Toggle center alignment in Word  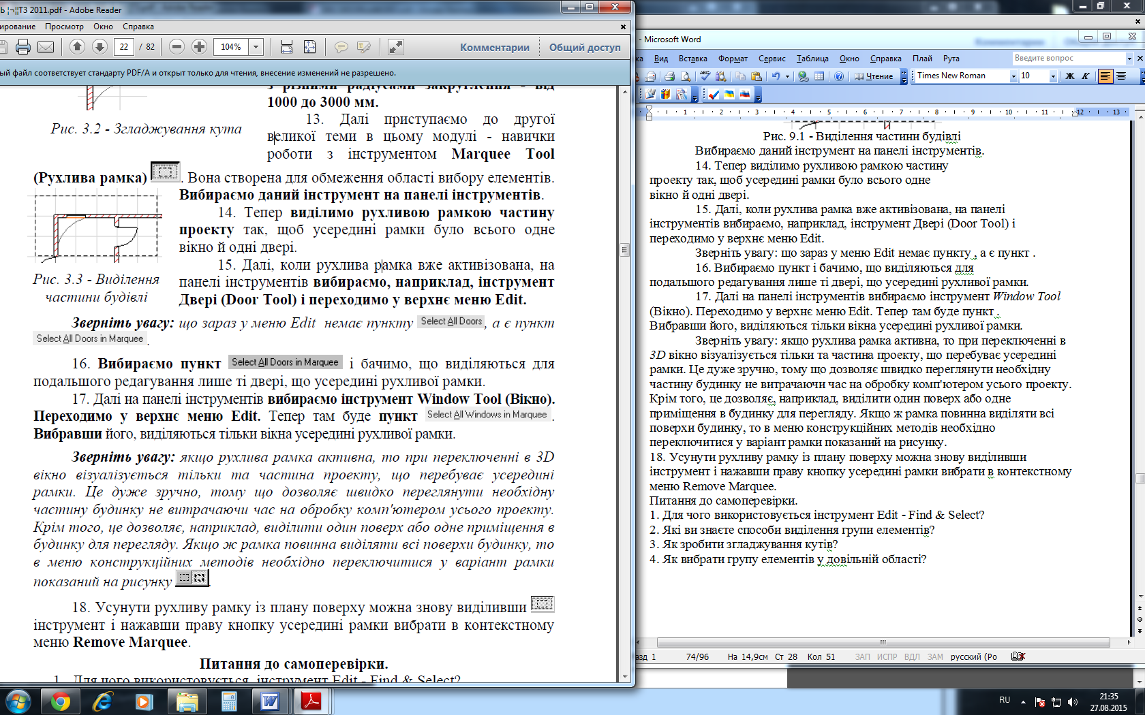[1121, 76]
